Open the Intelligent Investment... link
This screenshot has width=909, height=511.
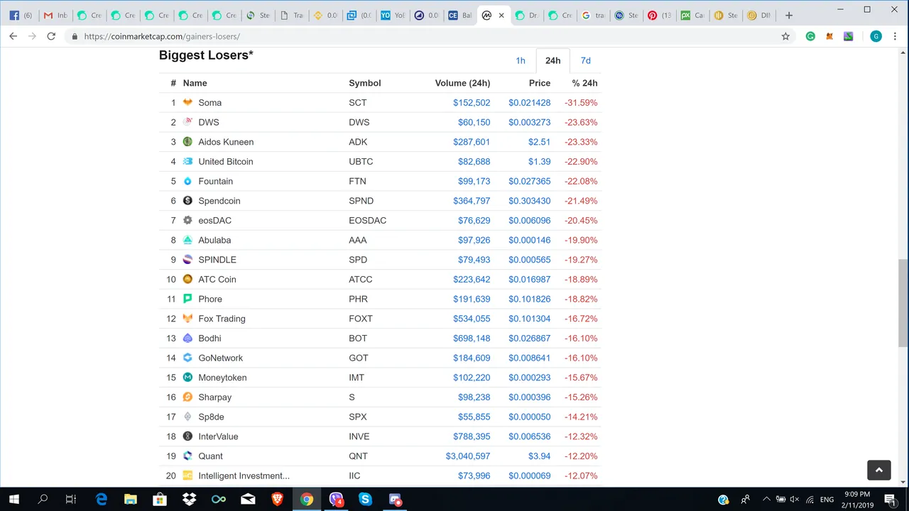pos(244,476)
